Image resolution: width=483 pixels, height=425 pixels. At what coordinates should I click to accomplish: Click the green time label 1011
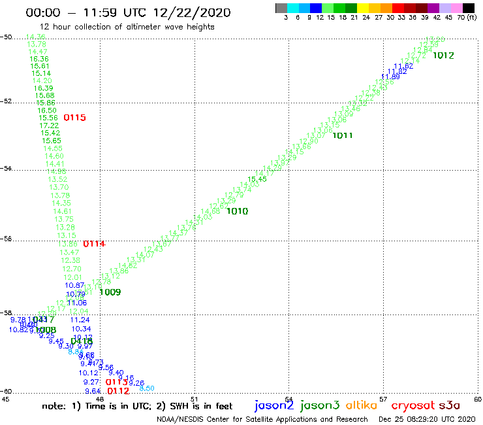343,135
